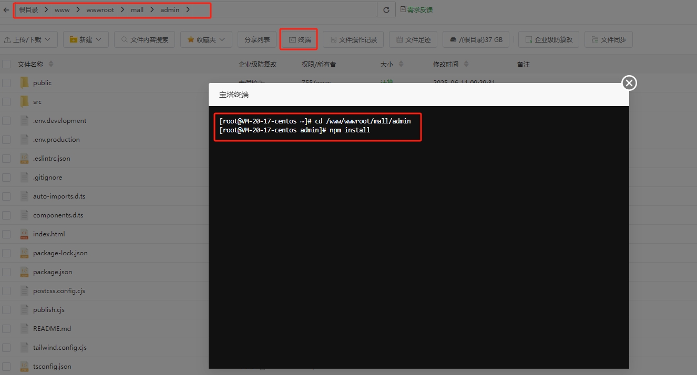Check the box next to README.md
Screen dimensions: 697x375
6,328
